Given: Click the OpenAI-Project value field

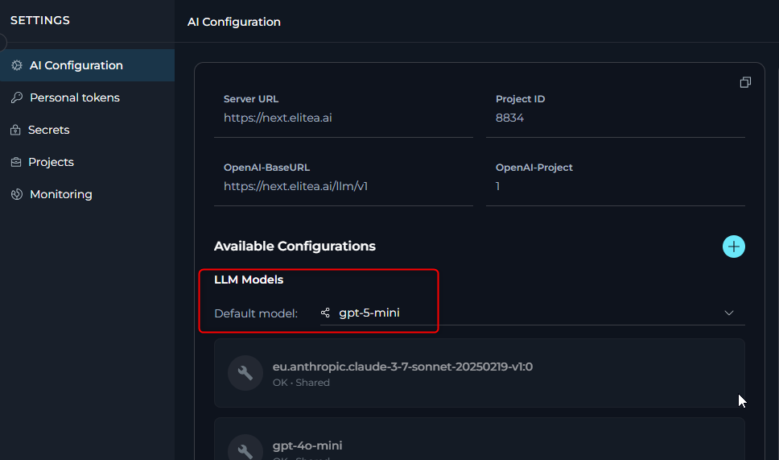Looking at the screenshot, I should pyautogui.click(x=498, y=186).
